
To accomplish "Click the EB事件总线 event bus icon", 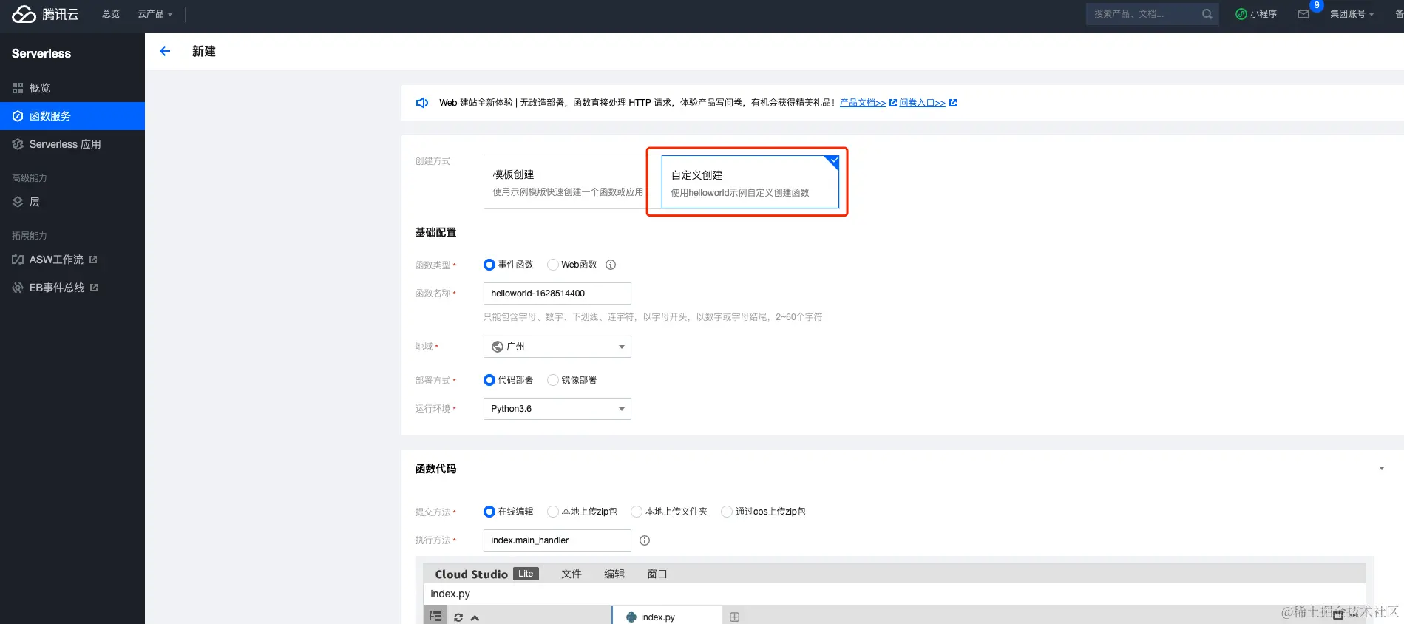I will coord(18,288).
